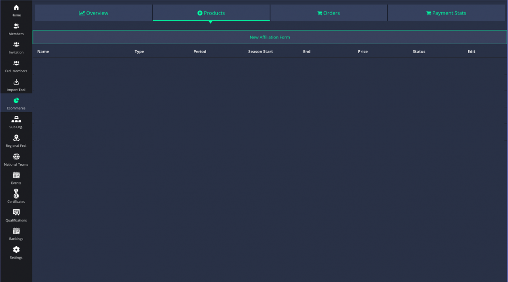Open the Events calendar icon
The width and height of the screenshot is (508, 282).
pos(16,175)
